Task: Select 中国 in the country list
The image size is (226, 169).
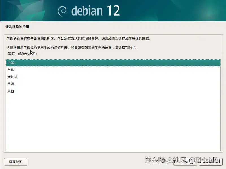Action: point(113,63)
